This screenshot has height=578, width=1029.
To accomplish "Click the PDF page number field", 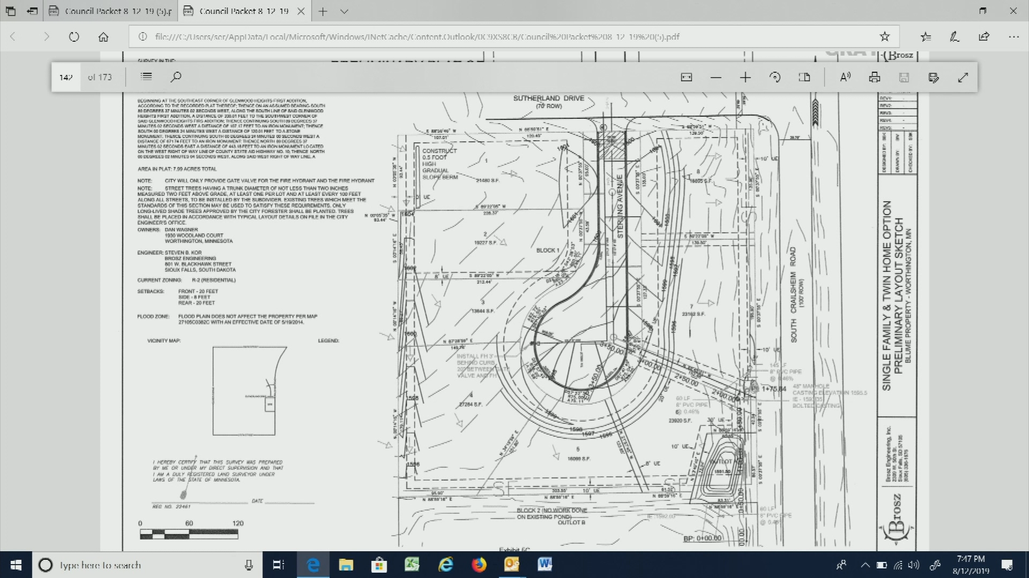I will tap(66, 77).
